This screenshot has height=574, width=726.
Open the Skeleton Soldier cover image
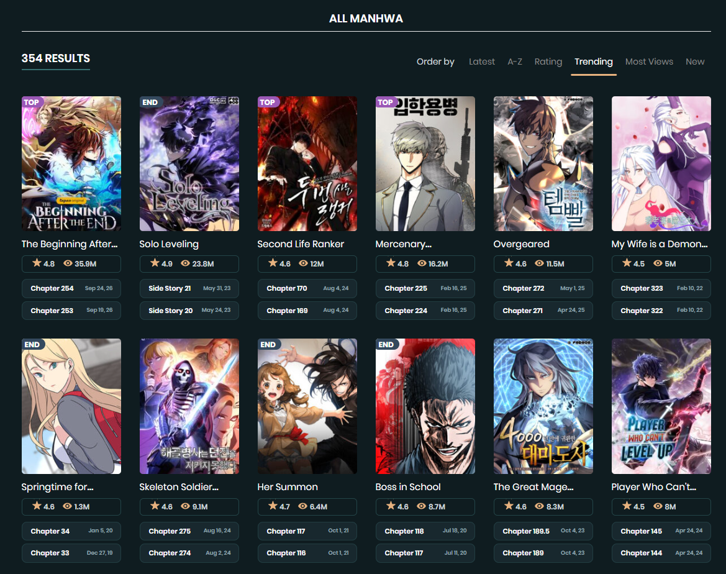[189, 406]
